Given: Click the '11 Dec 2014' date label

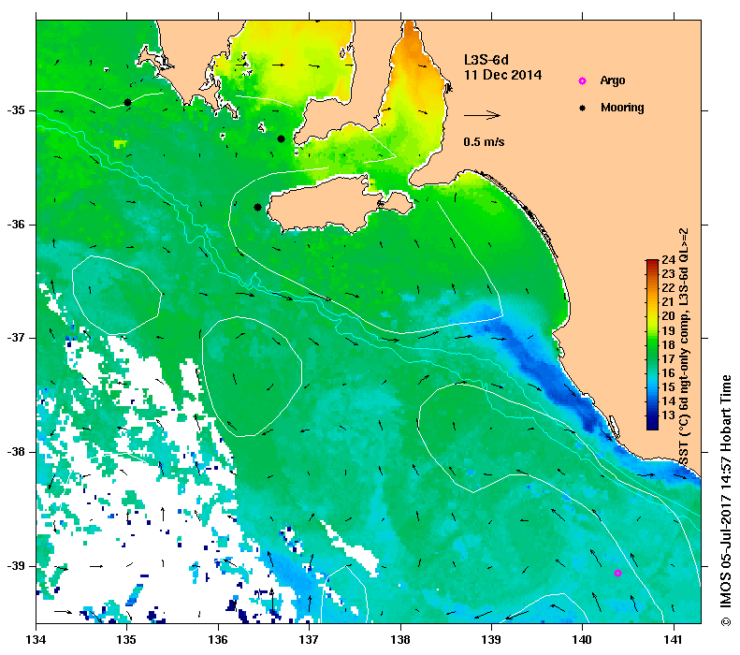Looking at the screenshot, I should tap(502, 75).
